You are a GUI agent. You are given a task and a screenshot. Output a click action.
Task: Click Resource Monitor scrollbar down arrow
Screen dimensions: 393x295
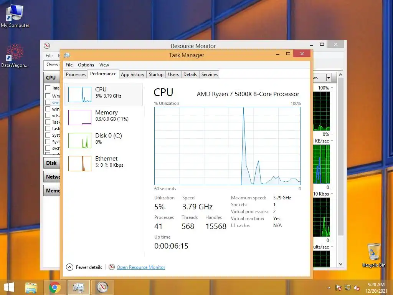tap(340, 264)
